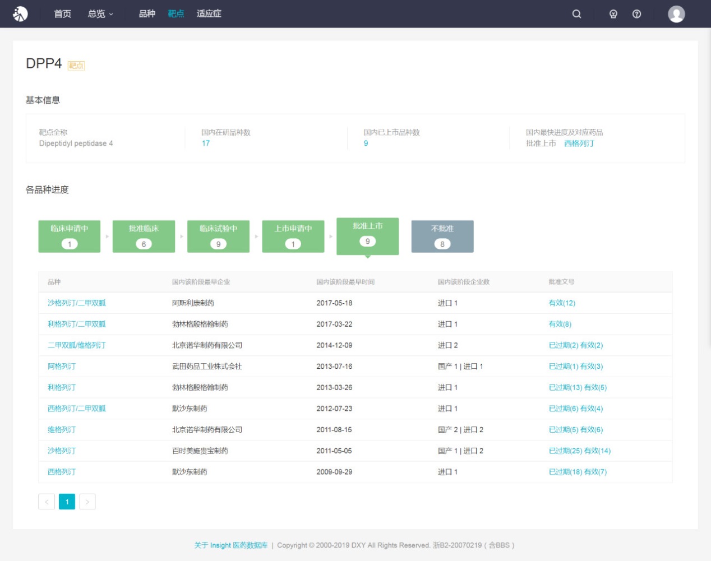Show the 临床试验中 stage list
Screen dimensions: 711x561
pos(218,236)
